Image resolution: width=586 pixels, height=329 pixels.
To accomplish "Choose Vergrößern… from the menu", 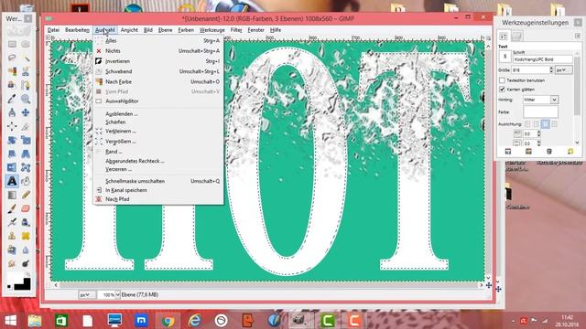I will (158, 142).
